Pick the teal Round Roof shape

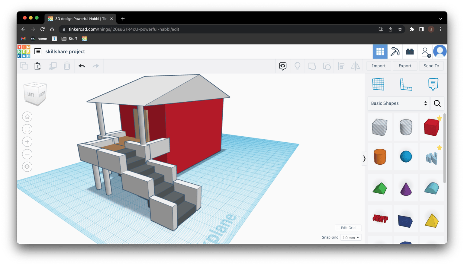point(432,188)
